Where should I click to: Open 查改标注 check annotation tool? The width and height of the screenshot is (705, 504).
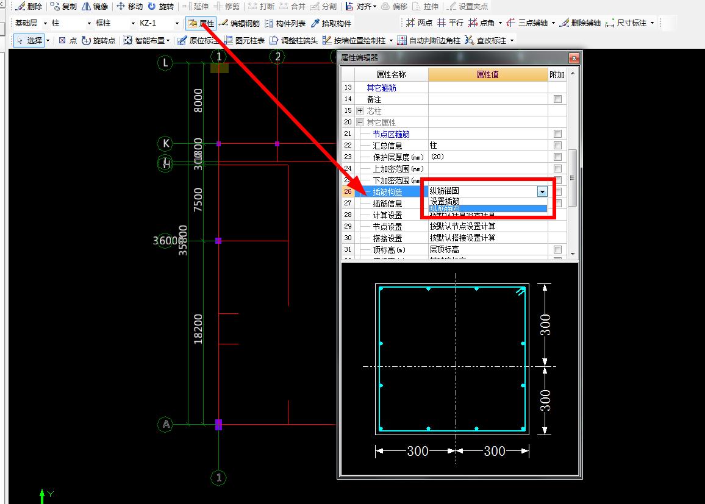click(x=486, y=40)
